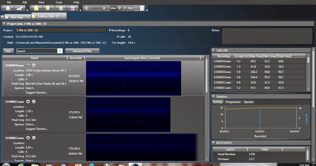
Task: Collapse the Project Info section
Action: [x=4, y=23]
